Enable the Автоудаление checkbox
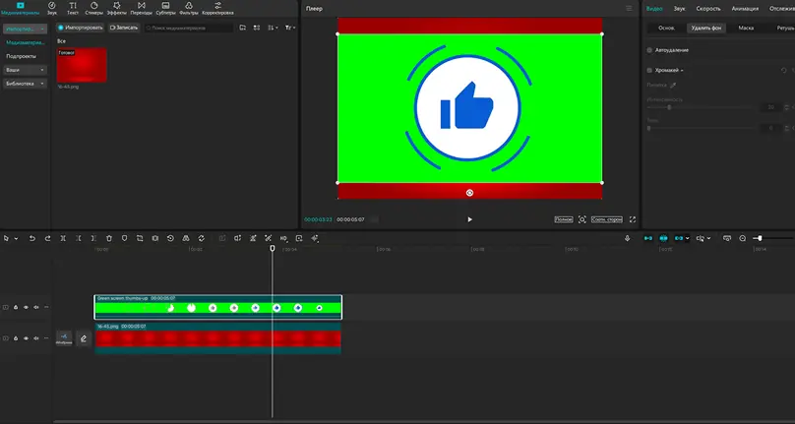The height and width of the screenshot is (424, 795). (x=649, y=50)
